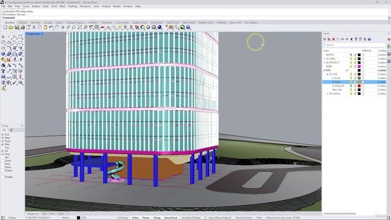
Task: Switch to the Display toolbar tab
Action: [48, 23]
